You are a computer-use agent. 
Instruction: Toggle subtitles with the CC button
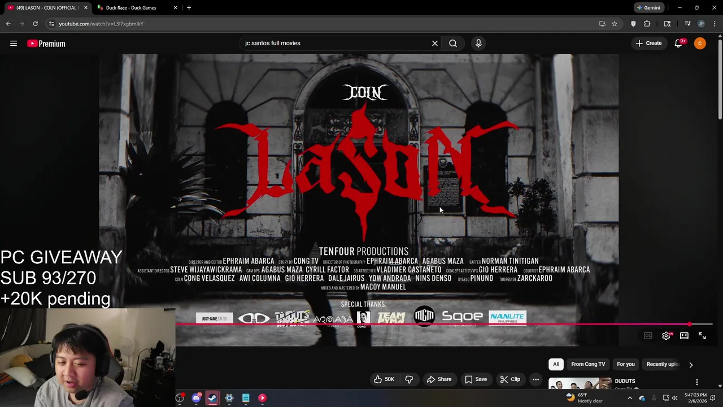click(648, 336)
